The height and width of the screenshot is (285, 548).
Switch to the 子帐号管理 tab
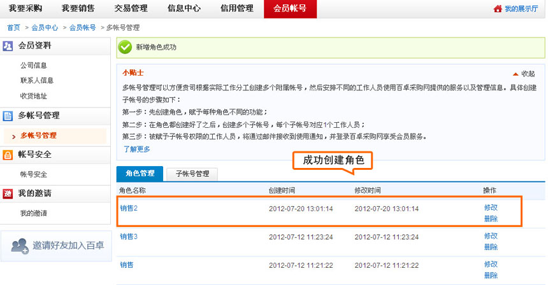(x=192, y=173)
